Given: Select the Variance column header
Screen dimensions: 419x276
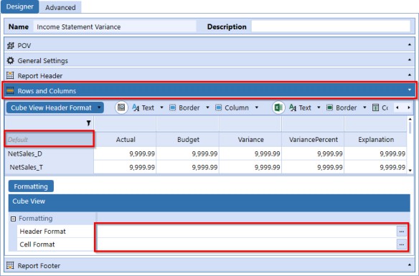Looking at the screenshot, I should 250,139.
